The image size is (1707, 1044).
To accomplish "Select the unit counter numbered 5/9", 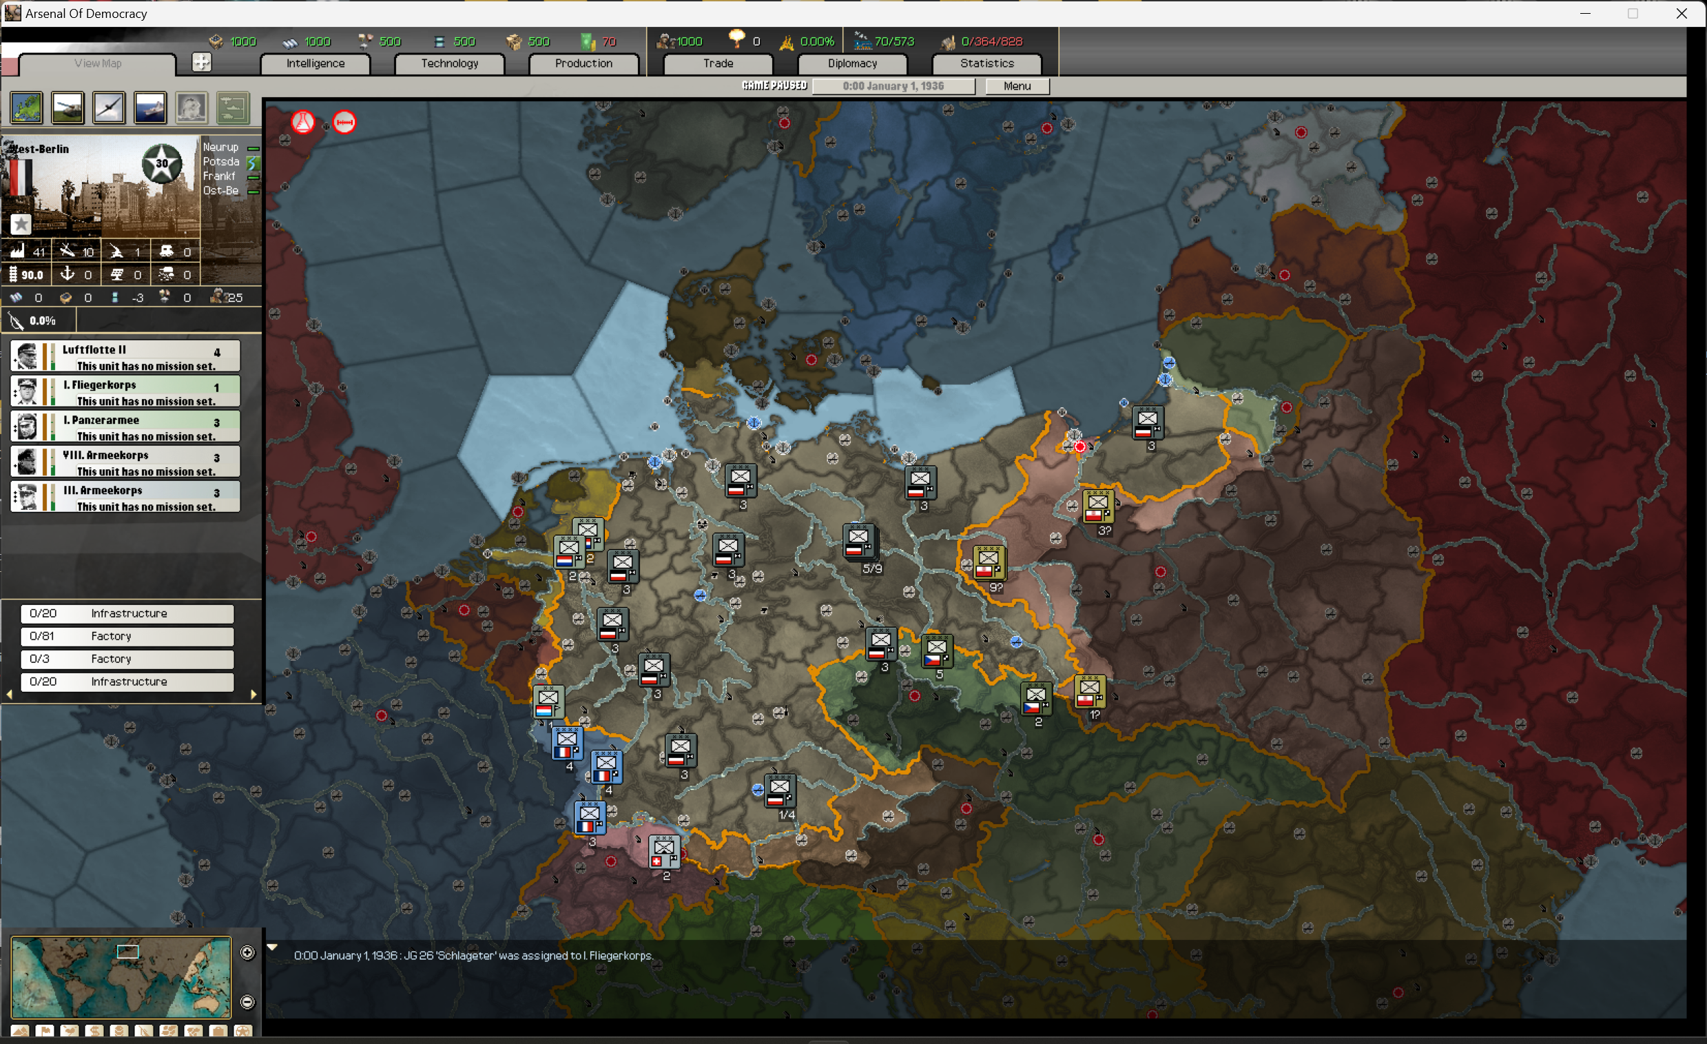I will (860, 542).
